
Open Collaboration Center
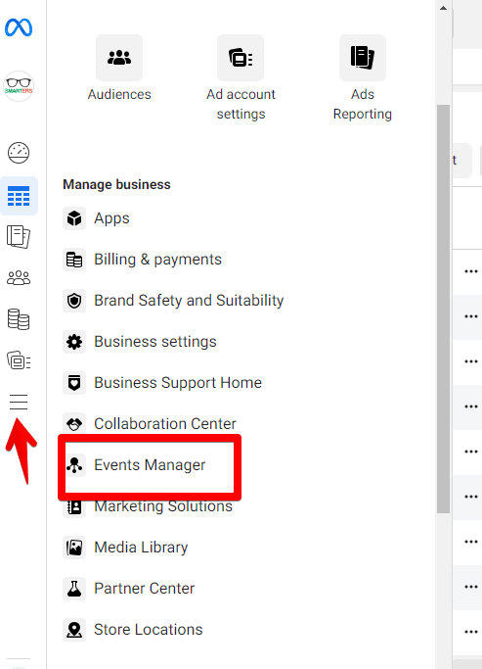(x=165, y=424)
